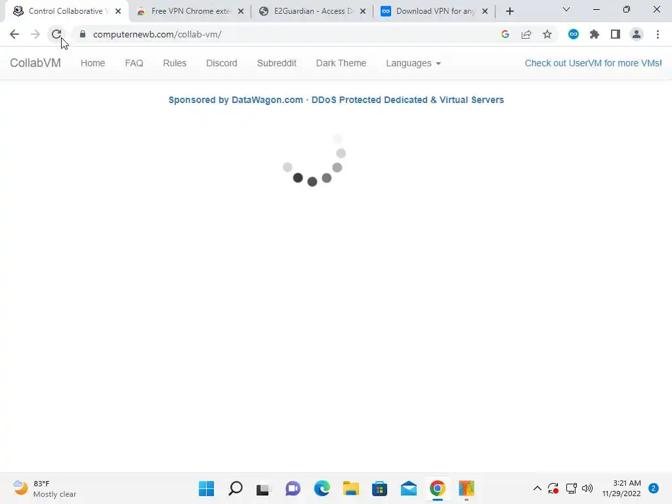Close the Free VPN Chrome extension tab
The image size is (672, 504).
point(241,11)
